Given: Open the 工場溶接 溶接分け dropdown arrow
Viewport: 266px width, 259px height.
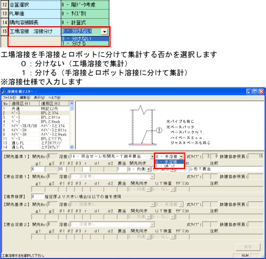Looking at the screenshot, I should pyautogui.click(x=104, y=32).
